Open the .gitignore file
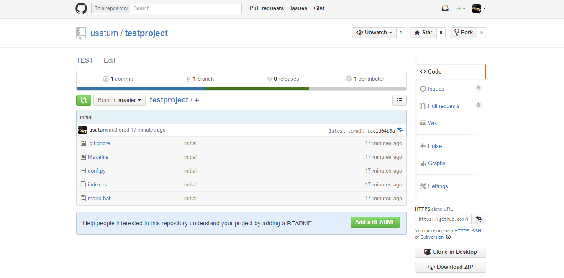 [99, 143]
